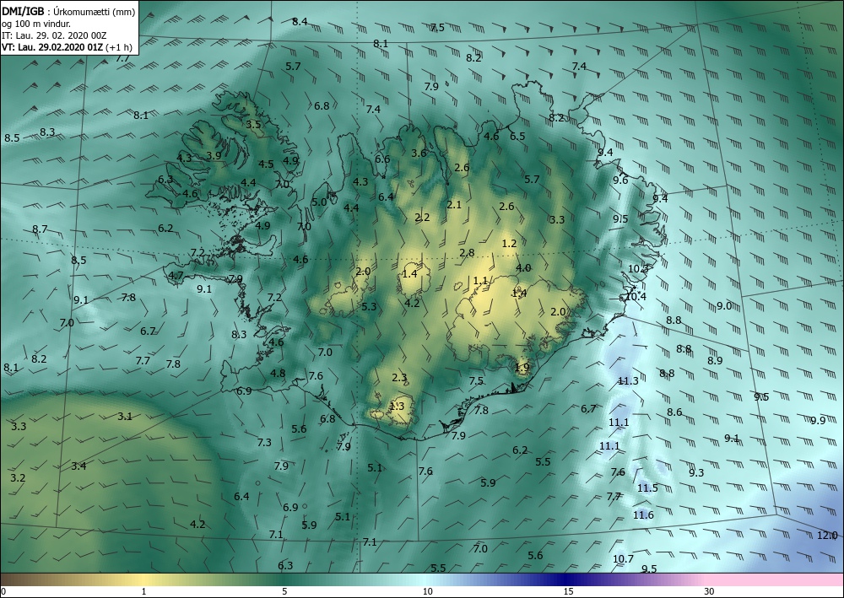Click the 2.2 value on the map
The height and width of the screenshot is (598, 844).
422,218
